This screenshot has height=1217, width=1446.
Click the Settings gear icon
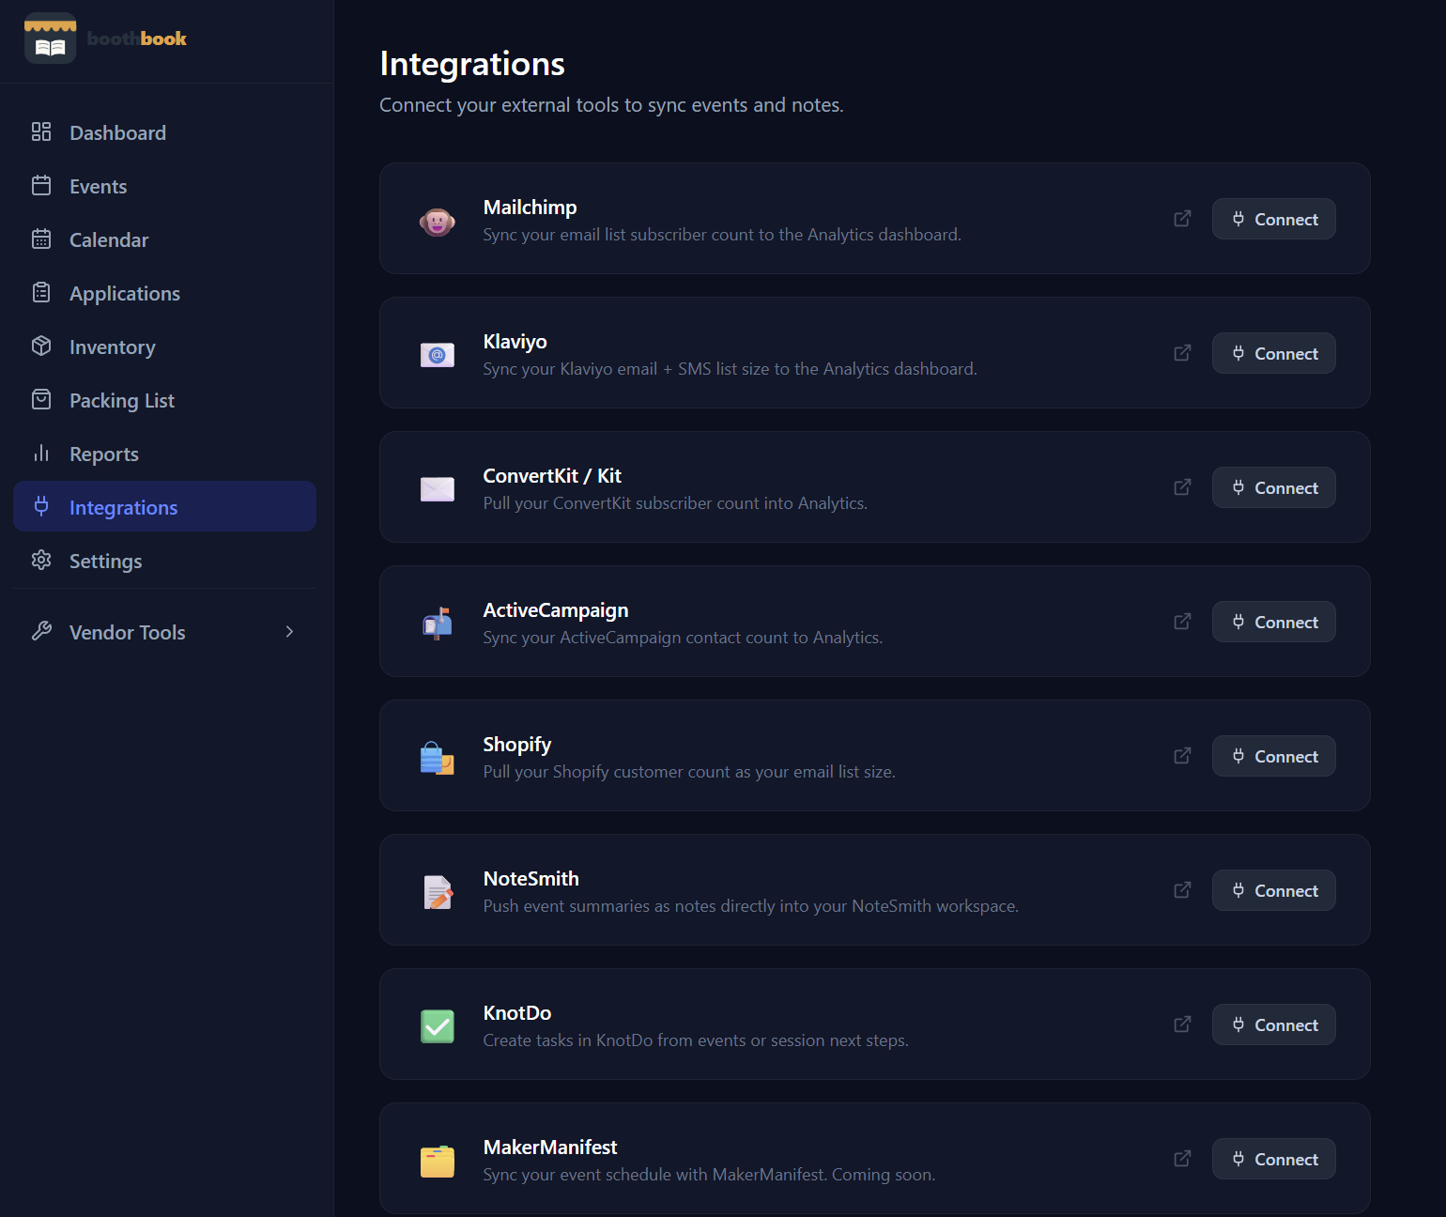(x=41, y=560)
